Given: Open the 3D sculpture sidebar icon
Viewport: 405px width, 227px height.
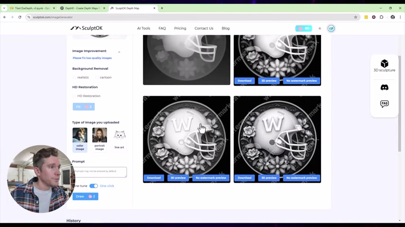Looking at the screenshot, I should (x=384, y=66).
